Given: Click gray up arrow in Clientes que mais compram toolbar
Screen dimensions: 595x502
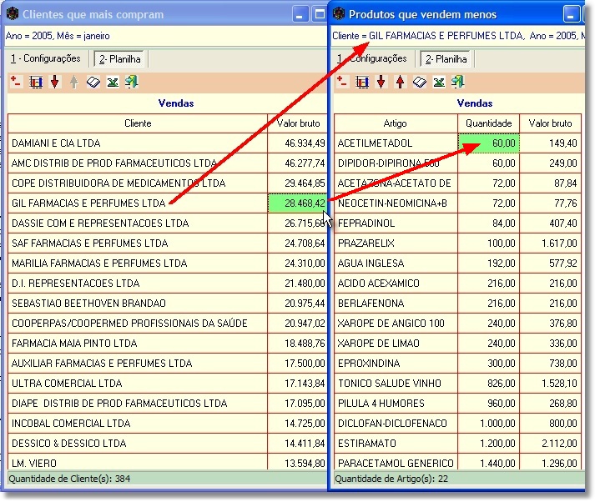Looking at the screenshot, I should [74, 82].
